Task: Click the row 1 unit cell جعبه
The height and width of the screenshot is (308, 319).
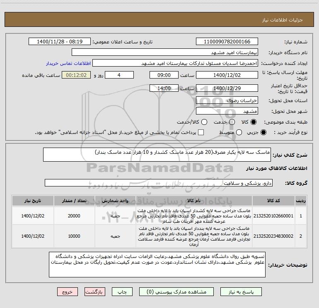Action: [115, 216]
